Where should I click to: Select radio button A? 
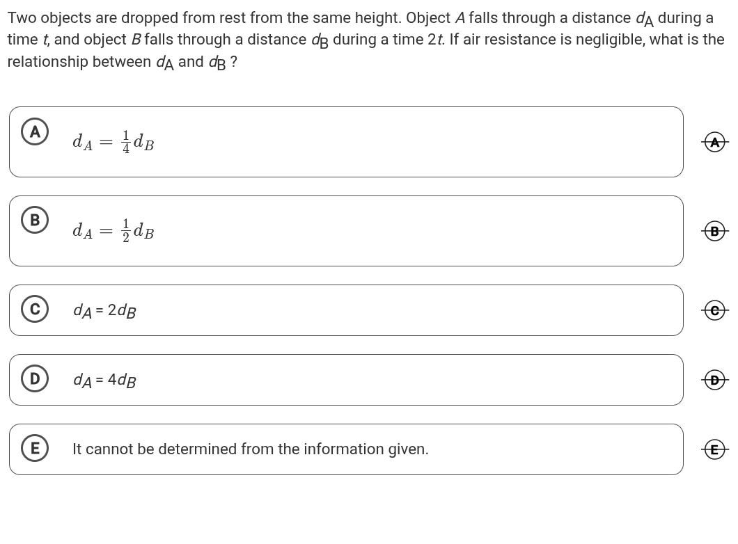[x=35, y=131]
